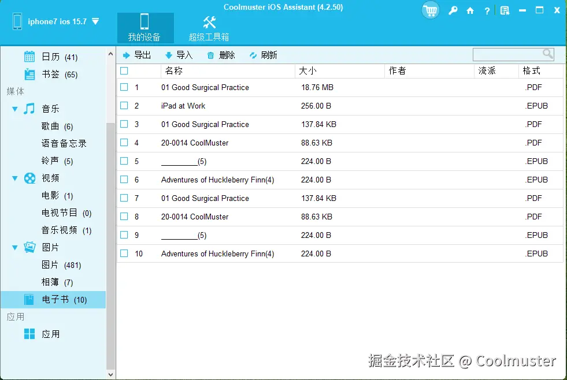Click the iPhone device icon
The width and height of the screenshot is (567, 380).
pos(17,21)
